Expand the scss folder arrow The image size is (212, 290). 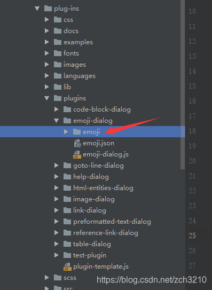point(47,277)
